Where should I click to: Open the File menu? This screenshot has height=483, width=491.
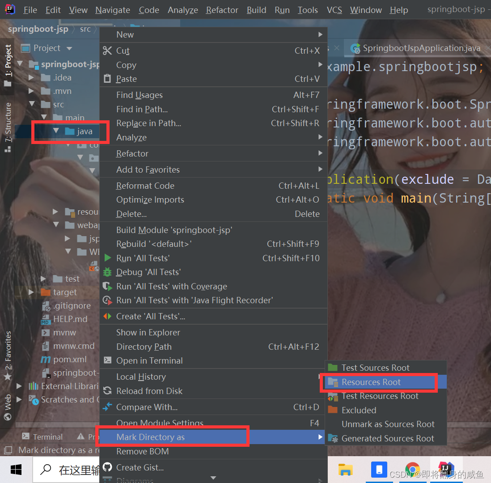(x=30, y=10)
